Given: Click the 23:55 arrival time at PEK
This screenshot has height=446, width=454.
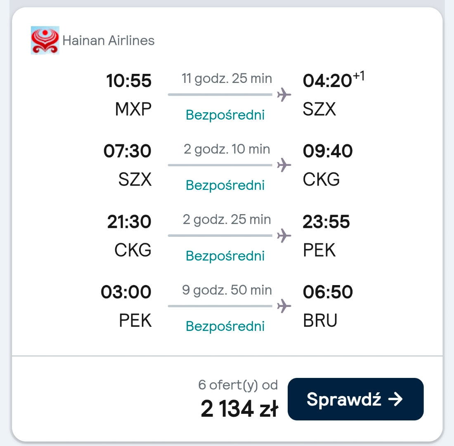Looking at the screenshot, I should point(326,222).
